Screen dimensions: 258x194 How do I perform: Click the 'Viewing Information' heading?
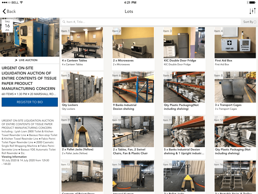pyautogui.click(x=14, y=157)
